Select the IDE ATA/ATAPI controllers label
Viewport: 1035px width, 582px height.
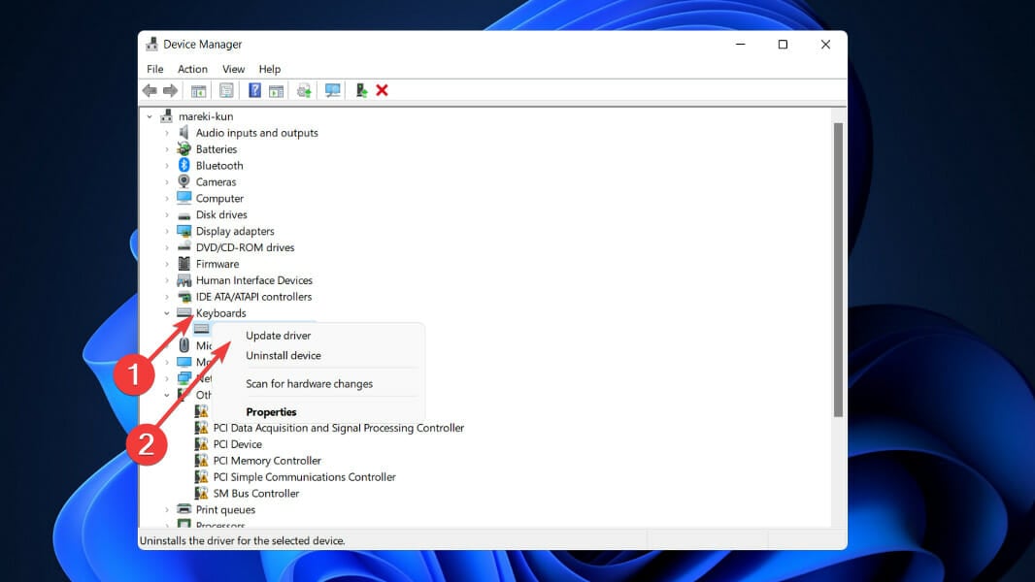(253, 297)
